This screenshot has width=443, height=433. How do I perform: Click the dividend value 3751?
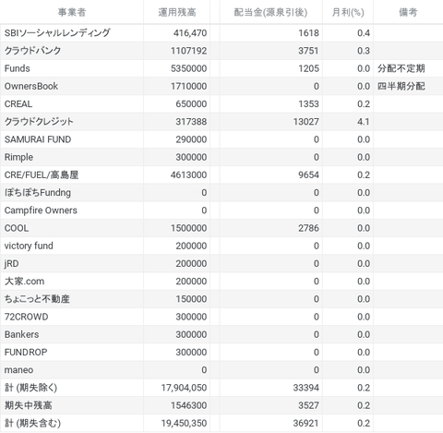coord(308,51)
